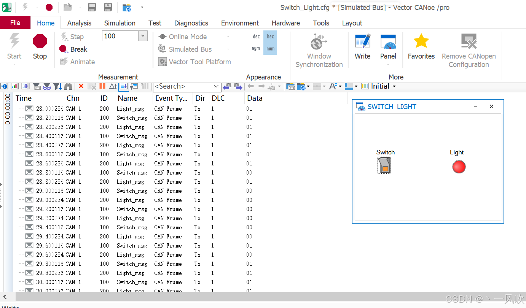Click the binoculars find icon in trace toolbar

coord(68,86)
